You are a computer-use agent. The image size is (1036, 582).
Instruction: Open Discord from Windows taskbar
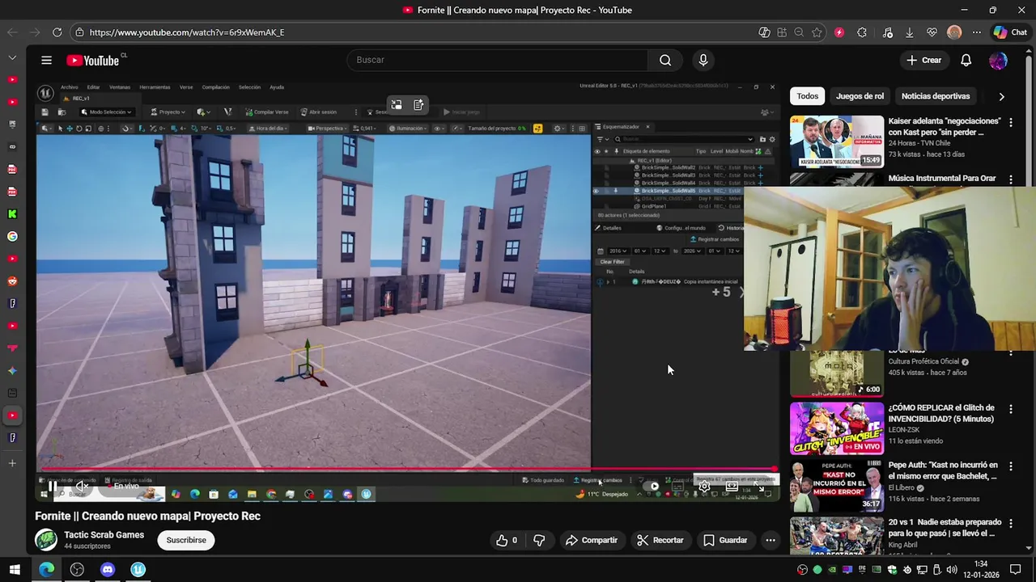pyautogui.click(x=108, y=569)
